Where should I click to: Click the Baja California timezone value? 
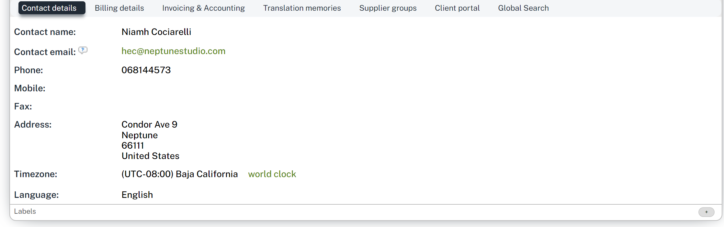(179, 174)
